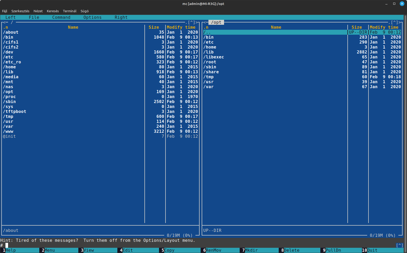Select /home in the right /opt panel

[x=302, y=47]
